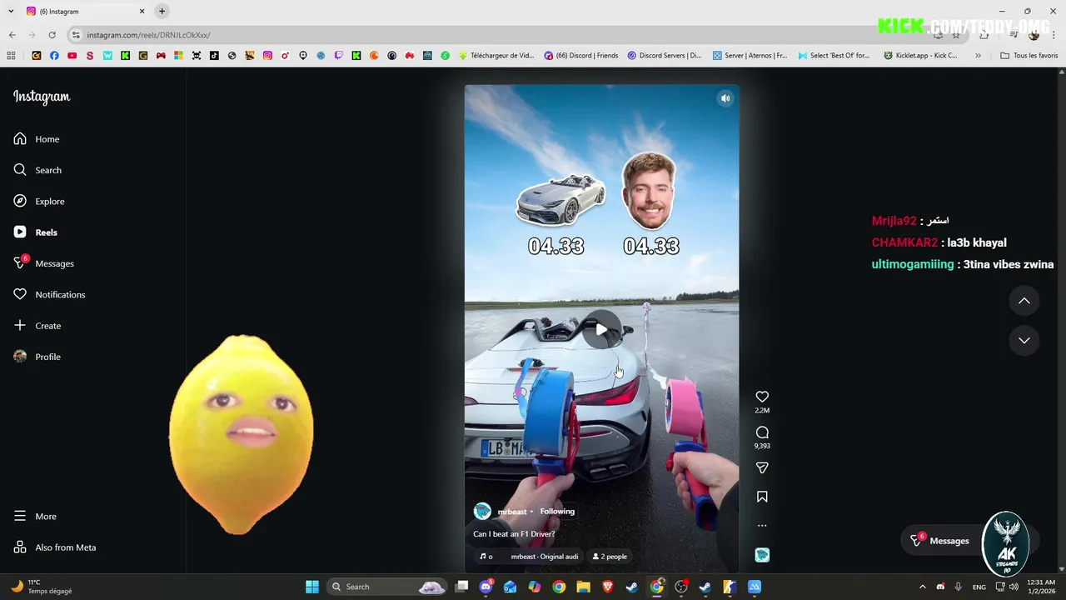This screenshot has width=1066, height=600.
Task: Open the taskbar weather widget
Action: [x=42, y=587]
